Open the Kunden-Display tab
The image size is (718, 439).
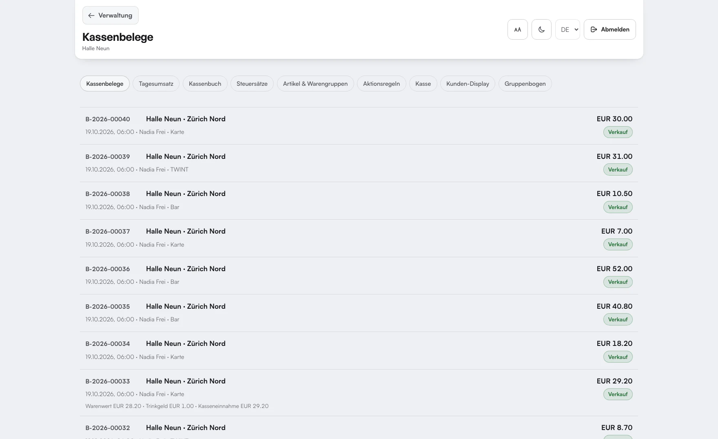tap(468, 84)
